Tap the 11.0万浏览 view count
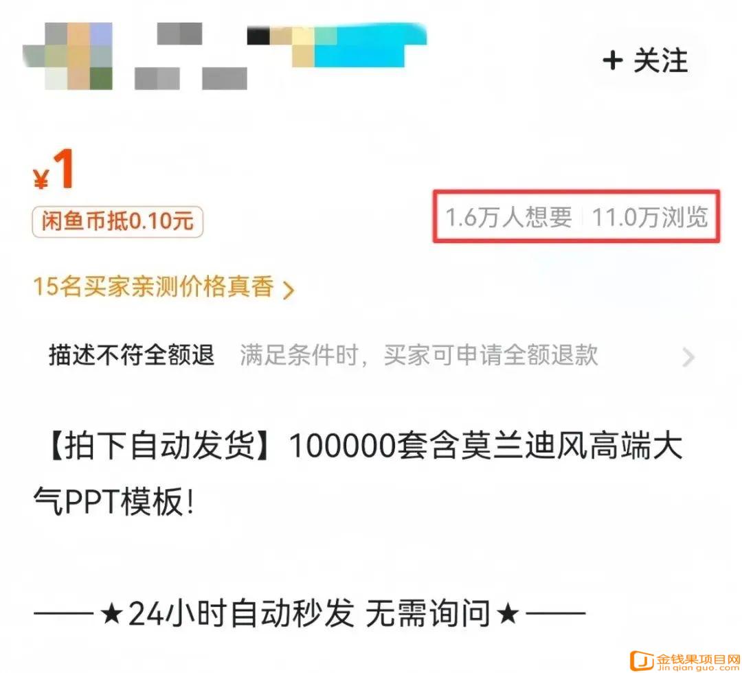The width and height of the screenshot is (742, 673). click(x=650, y=217)
